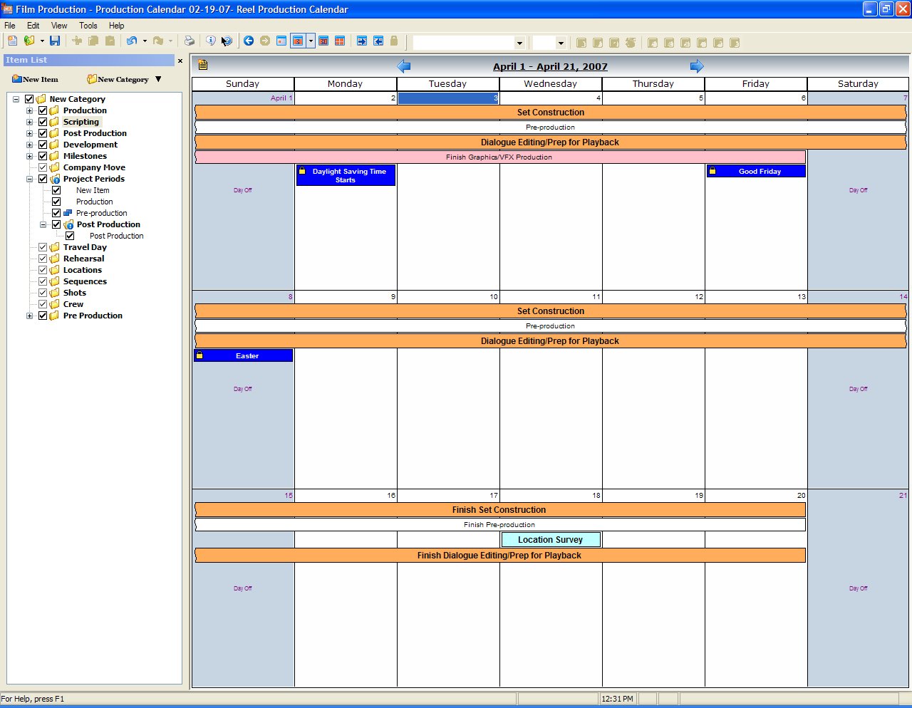Viewport: 912px width, 708px height.
Task: Open the Help menu
Action: (x=116, y=26)
